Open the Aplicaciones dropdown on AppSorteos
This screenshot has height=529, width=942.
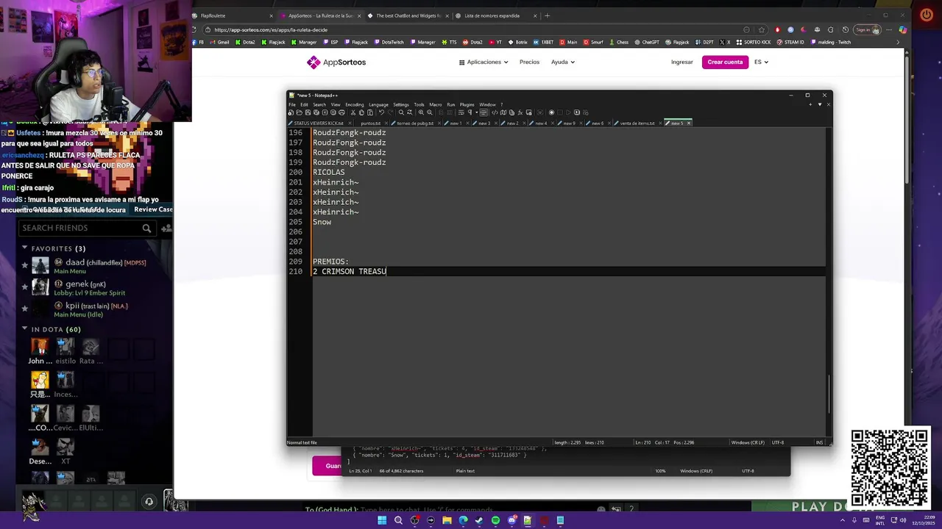(x=484, y=62)
